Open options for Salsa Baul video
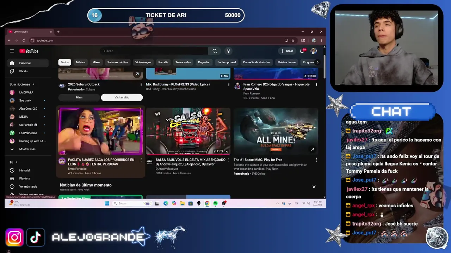The height and width of the screenshot is (253, 451). 229,160
